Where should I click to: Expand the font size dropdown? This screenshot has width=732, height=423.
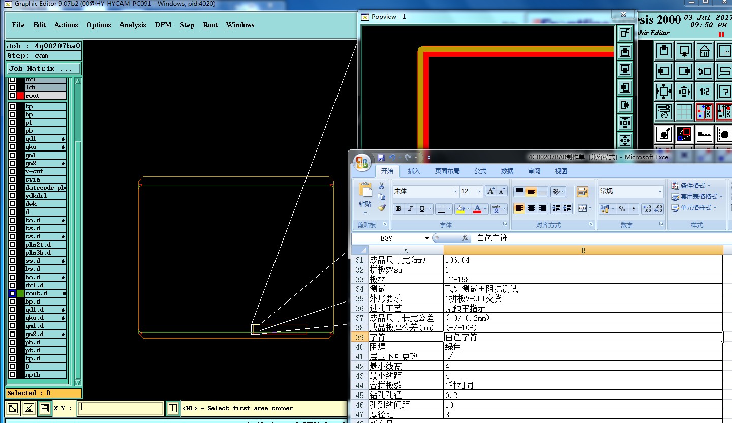pos(479,191)
